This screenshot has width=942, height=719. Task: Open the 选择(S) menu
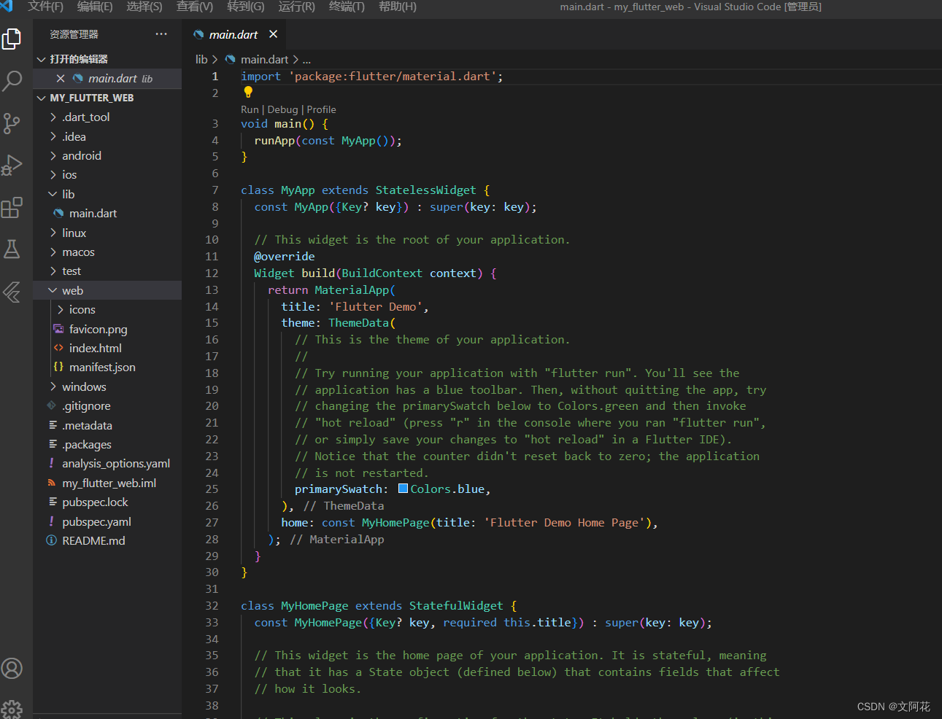pos(144,7)
